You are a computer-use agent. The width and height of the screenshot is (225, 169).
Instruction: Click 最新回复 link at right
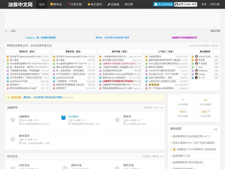[215, 31]
